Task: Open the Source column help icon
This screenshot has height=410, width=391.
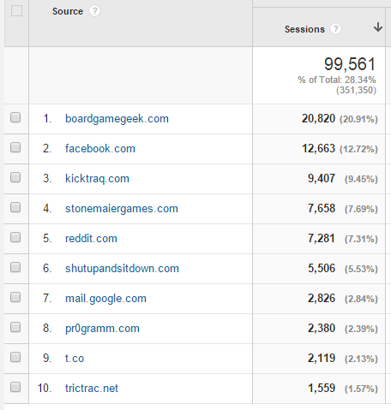Action: coord(94,11)
